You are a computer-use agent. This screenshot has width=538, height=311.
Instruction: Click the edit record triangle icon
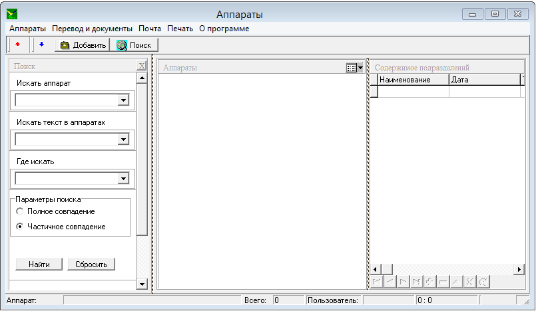tap(456, 282)
